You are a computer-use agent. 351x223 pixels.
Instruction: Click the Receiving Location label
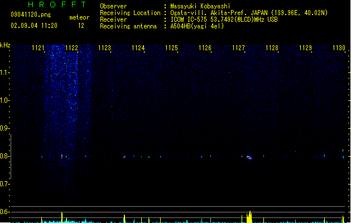click(x=130, y=13)
